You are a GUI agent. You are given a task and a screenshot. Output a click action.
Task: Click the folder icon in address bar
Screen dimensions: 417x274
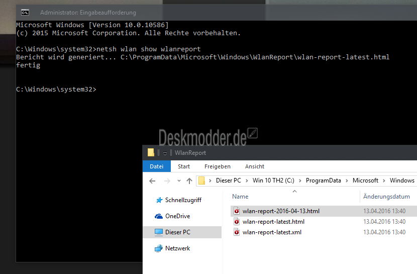coord(202,180)
